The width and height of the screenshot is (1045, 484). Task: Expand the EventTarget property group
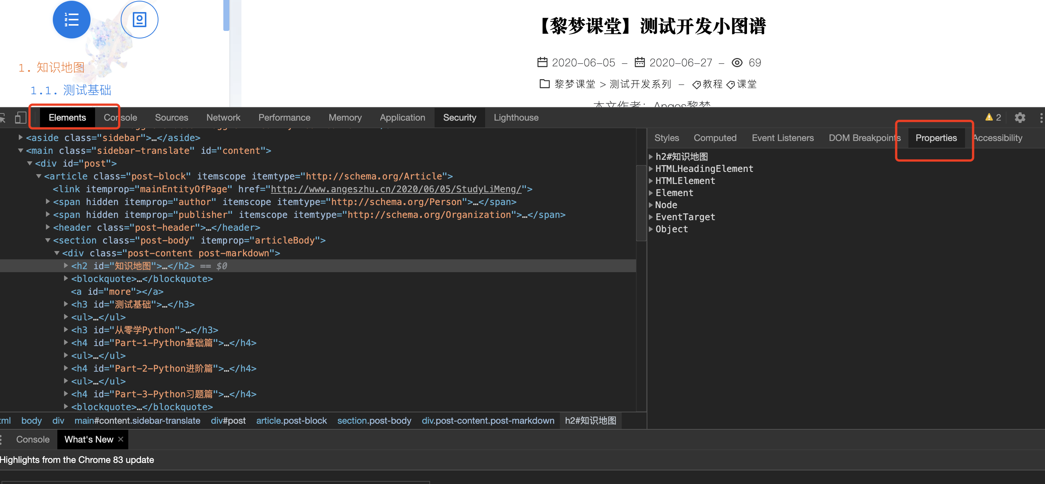tap(651, 217)
